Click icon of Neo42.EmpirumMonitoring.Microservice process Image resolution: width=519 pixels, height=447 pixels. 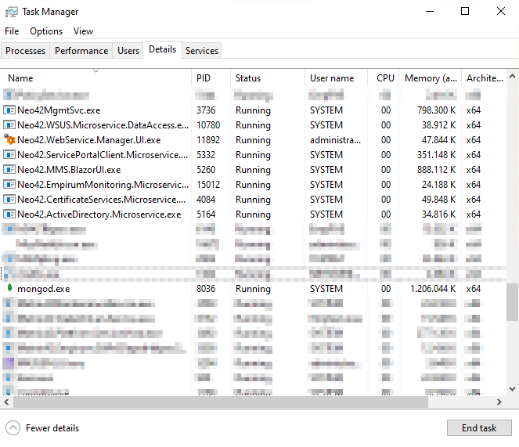pos(9,185)
